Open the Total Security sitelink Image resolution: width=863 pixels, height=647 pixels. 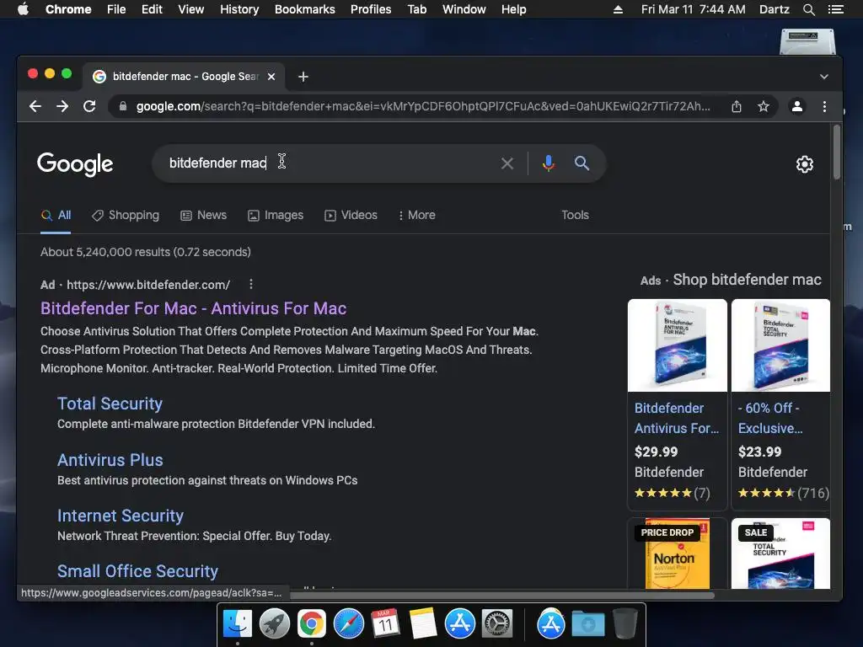click(110, 404)
